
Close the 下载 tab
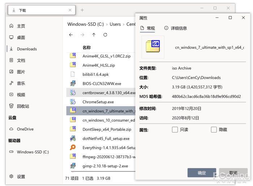pos(70,10)
